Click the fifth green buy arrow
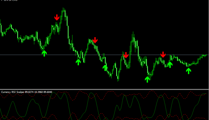Screen dimensions: 209x120 tap(170, 65)
